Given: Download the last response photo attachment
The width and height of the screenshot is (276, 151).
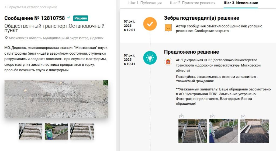Looking at the screenshot, I should pos(243,116).
